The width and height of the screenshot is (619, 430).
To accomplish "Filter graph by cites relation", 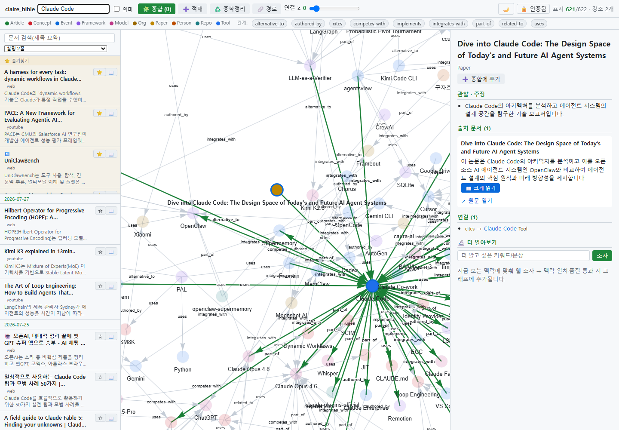I will pos(337,24).
